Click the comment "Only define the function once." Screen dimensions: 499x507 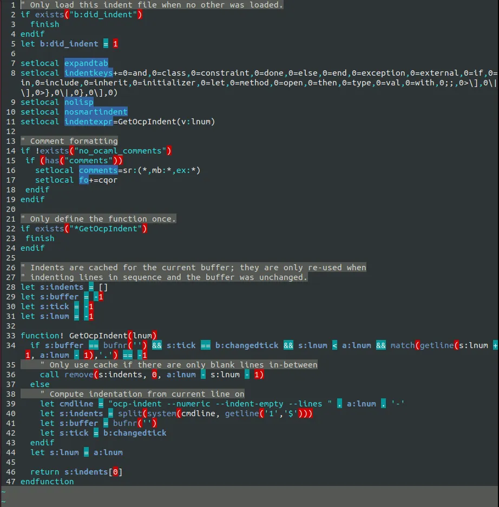(x=99, y=219)
